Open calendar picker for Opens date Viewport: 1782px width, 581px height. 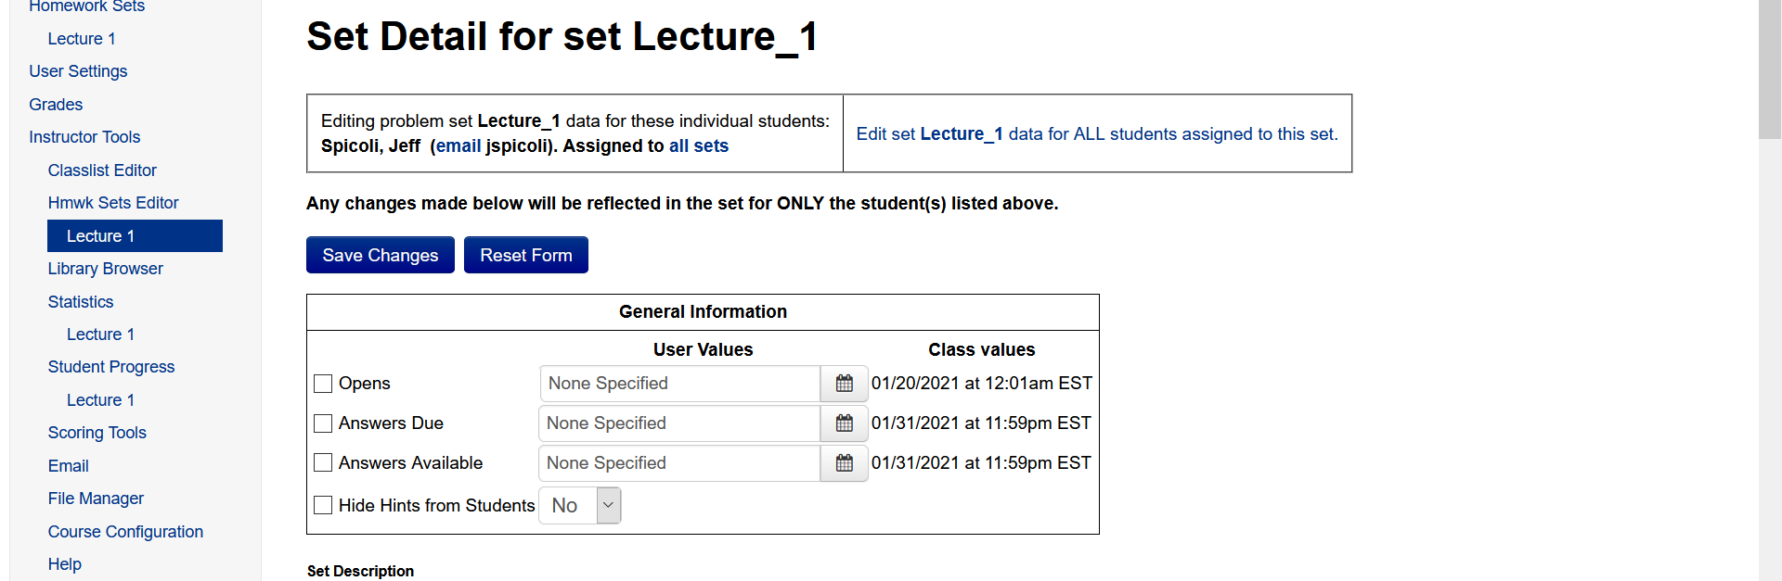844,384
